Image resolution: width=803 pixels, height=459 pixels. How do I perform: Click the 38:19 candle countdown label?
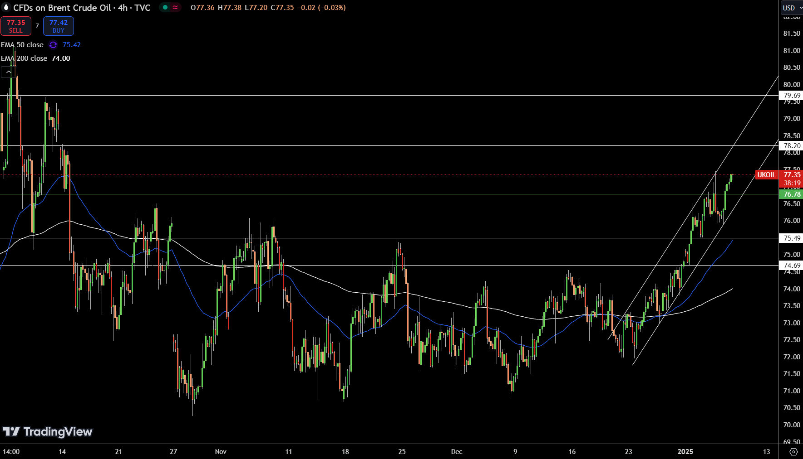click(x=792, y=184)
